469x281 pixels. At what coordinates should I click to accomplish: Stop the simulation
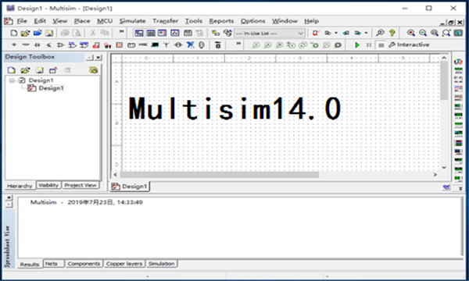click(381, 45)
